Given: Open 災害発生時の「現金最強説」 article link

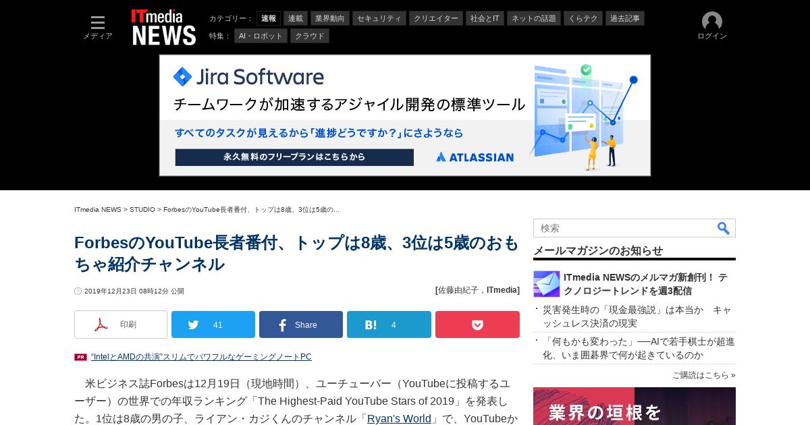Looking at the screenshot, I should click(x=637, y=316).
